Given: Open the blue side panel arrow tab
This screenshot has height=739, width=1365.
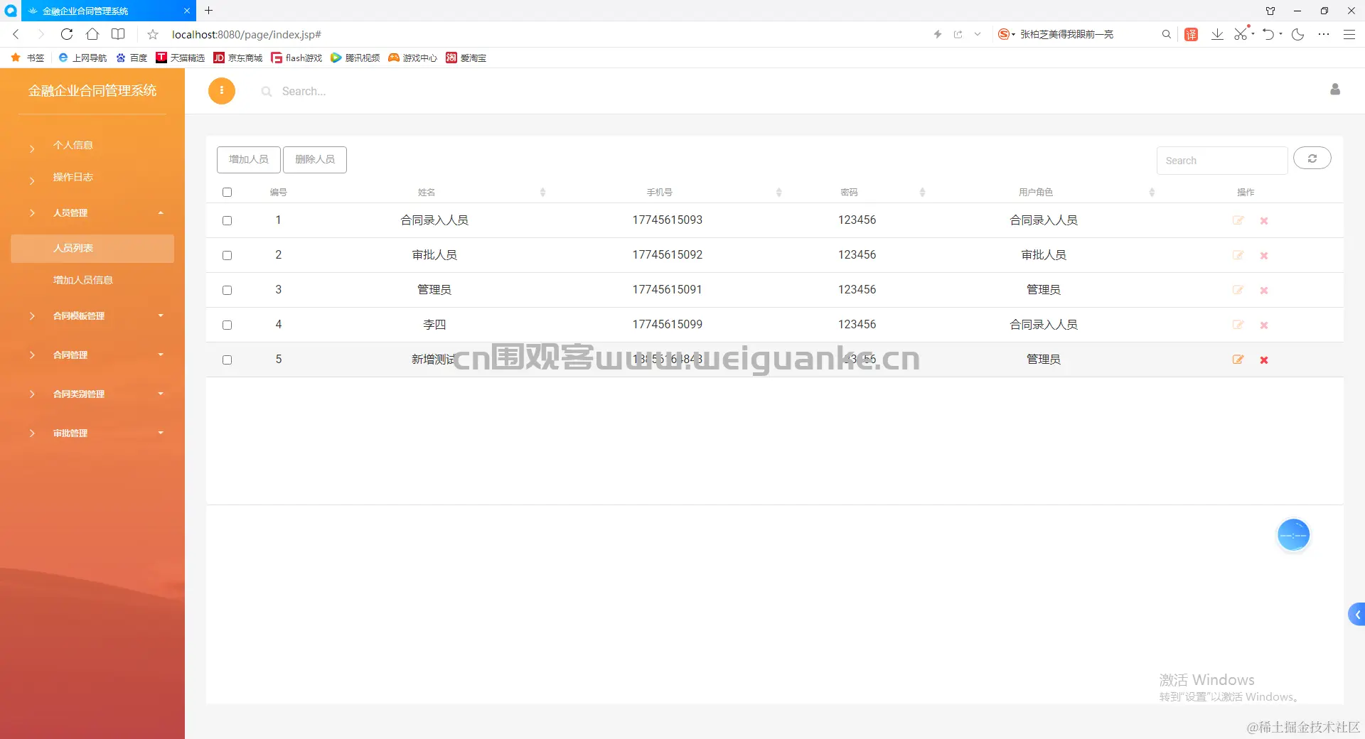Looking at the screenshot, I should [1357, 615].
